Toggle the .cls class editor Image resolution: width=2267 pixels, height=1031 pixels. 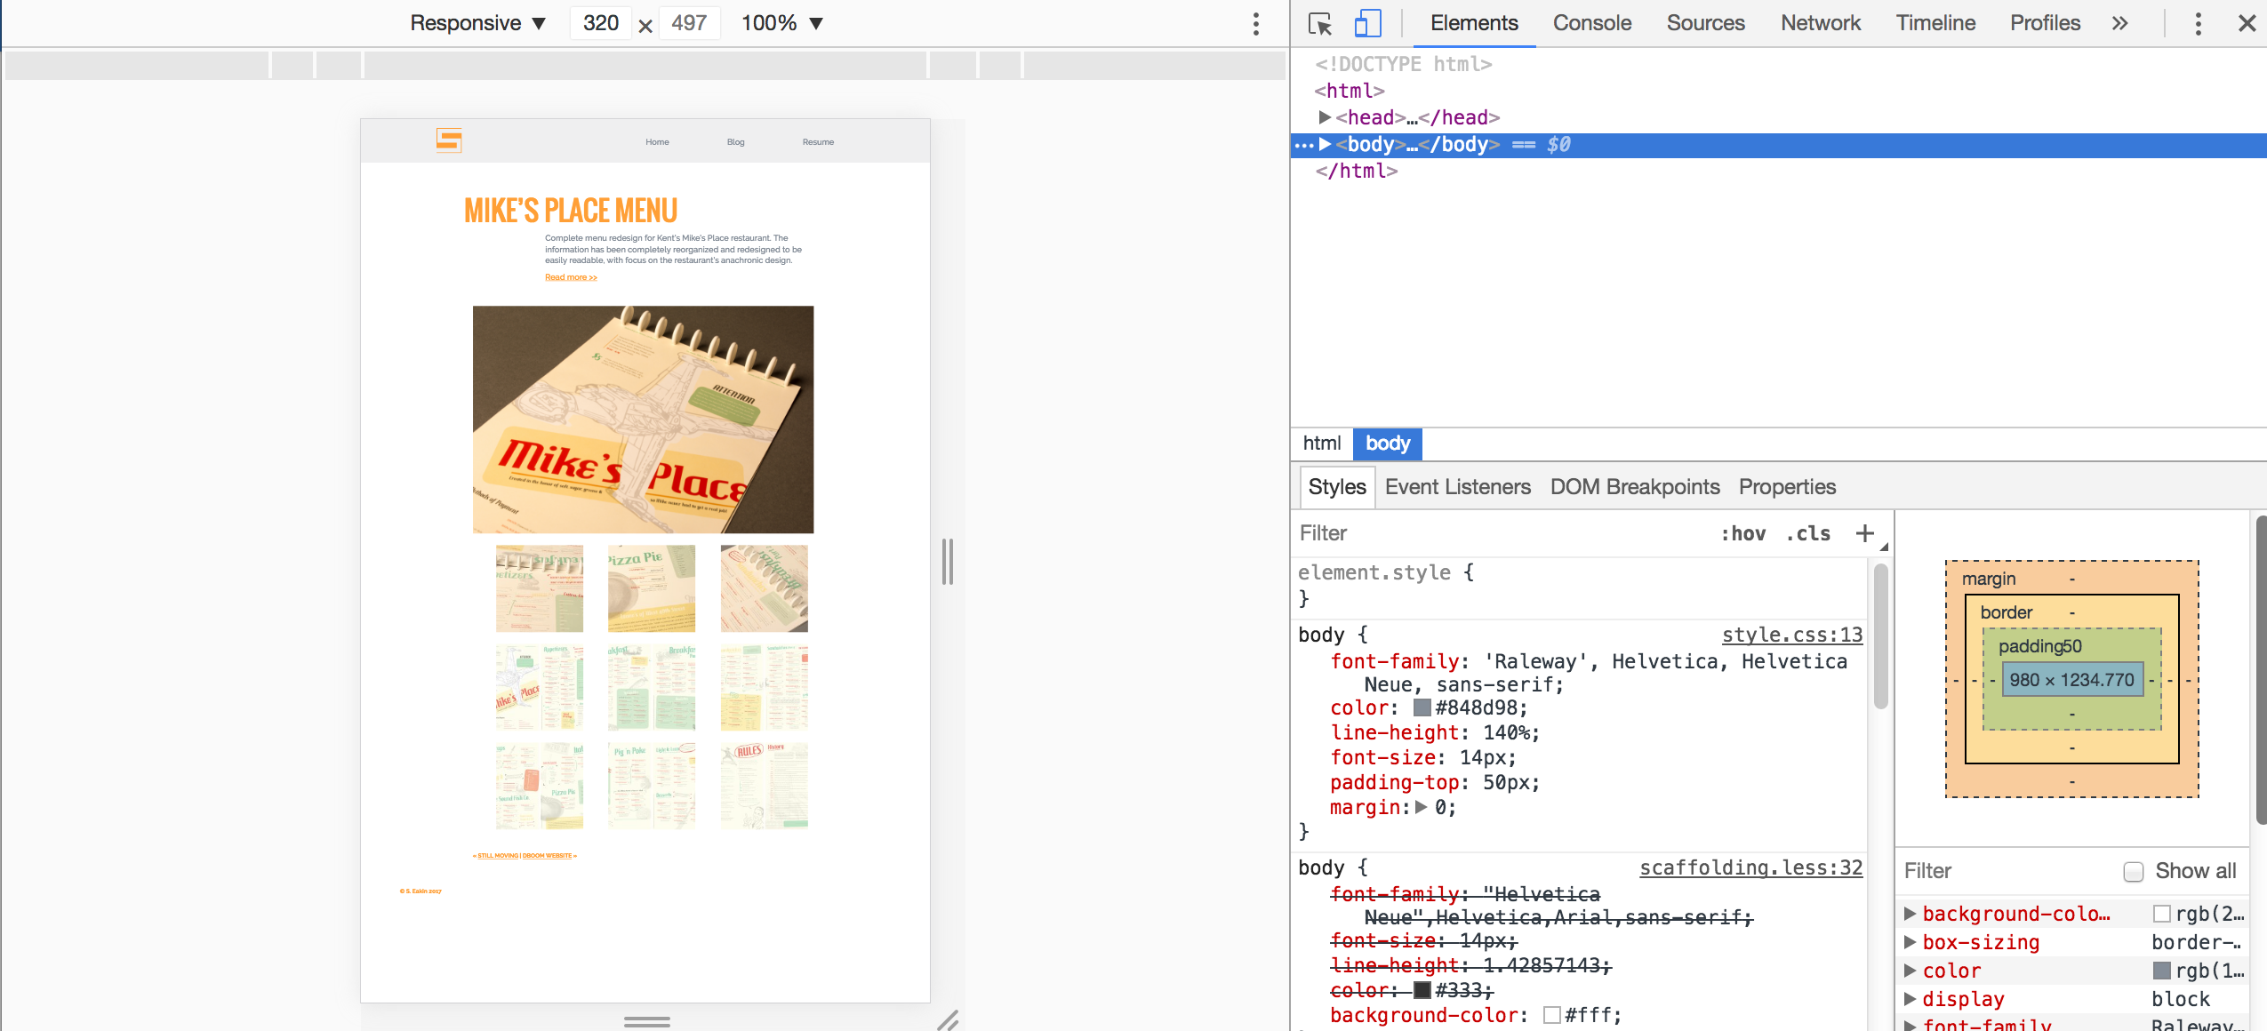pos(1808,533)
